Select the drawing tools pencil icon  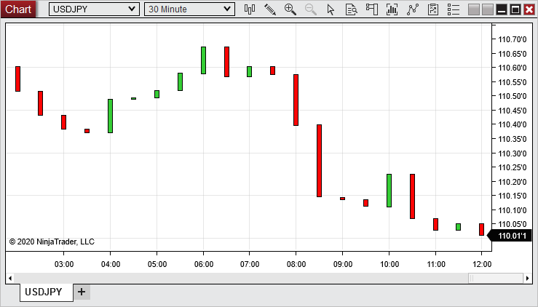[x=270, y=9]
